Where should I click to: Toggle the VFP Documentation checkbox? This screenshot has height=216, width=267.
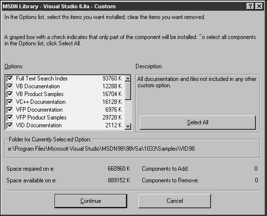(10, 110)
